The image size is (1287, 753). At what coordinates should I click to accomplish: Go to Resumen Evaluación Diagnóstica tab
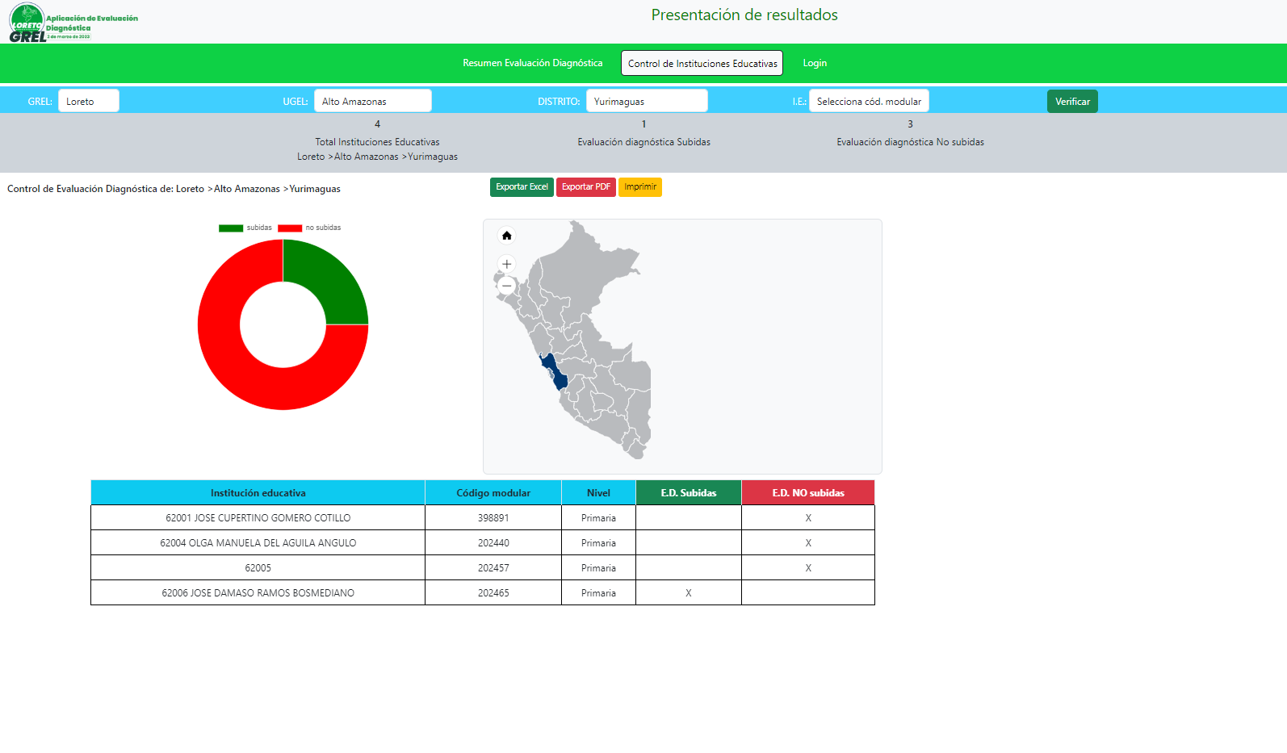pyautogui.click(x=532, y=63)
